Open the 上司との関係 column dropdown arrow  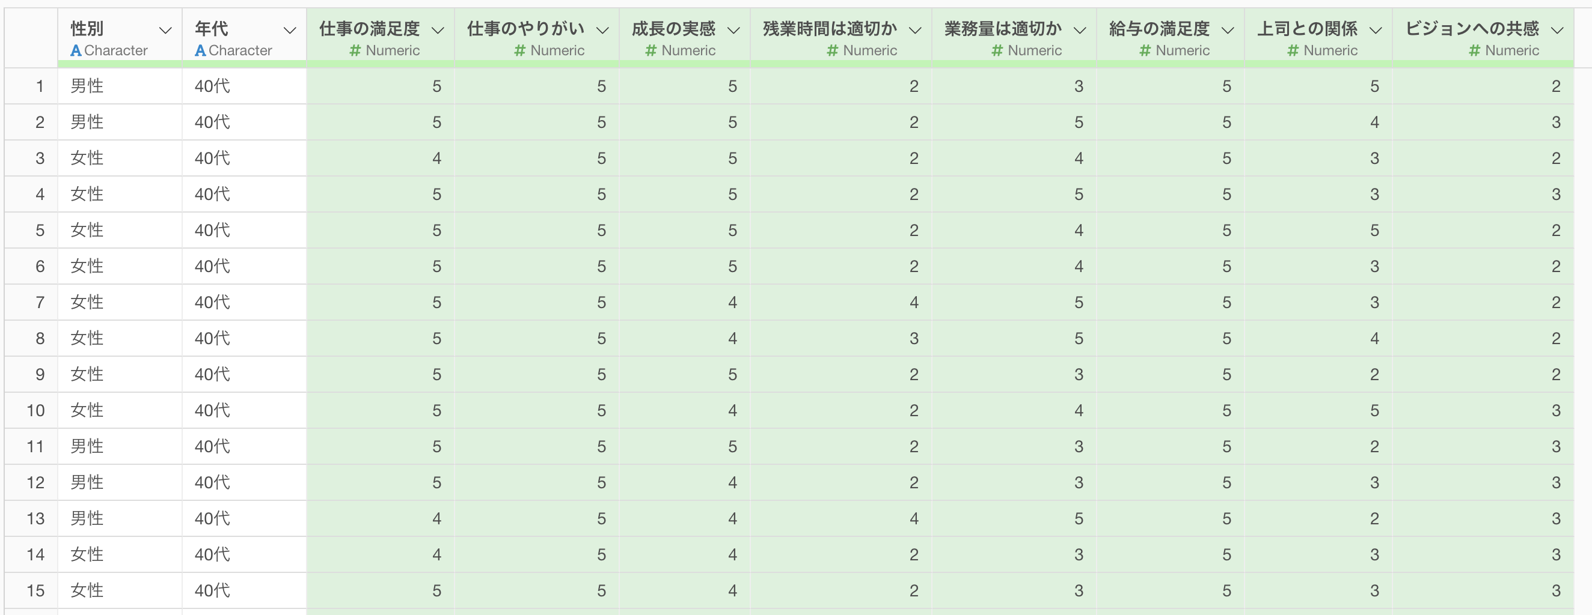click(1376, 29)
